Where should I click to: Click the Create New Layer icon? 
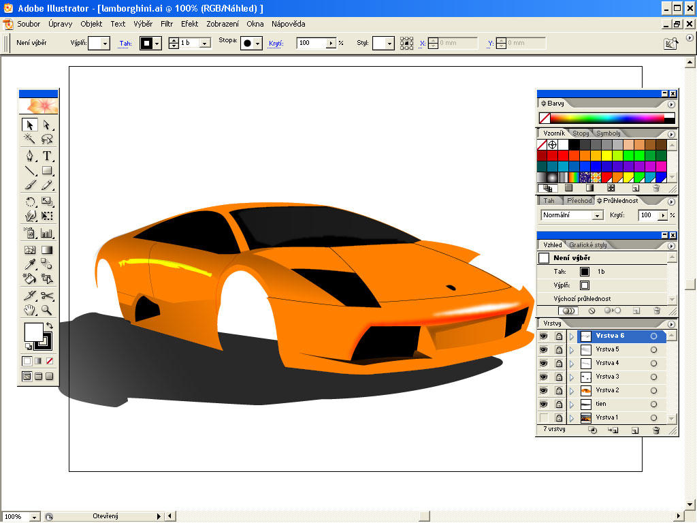click(x=634, y=430)
